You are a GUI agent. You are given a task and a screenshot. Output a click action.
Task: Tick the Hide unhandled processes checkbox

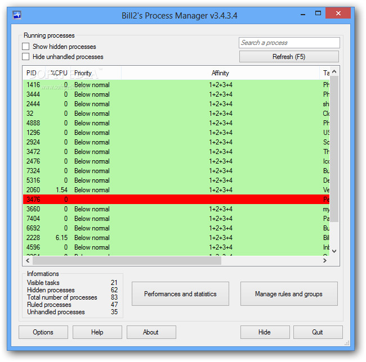coord(26,57)
